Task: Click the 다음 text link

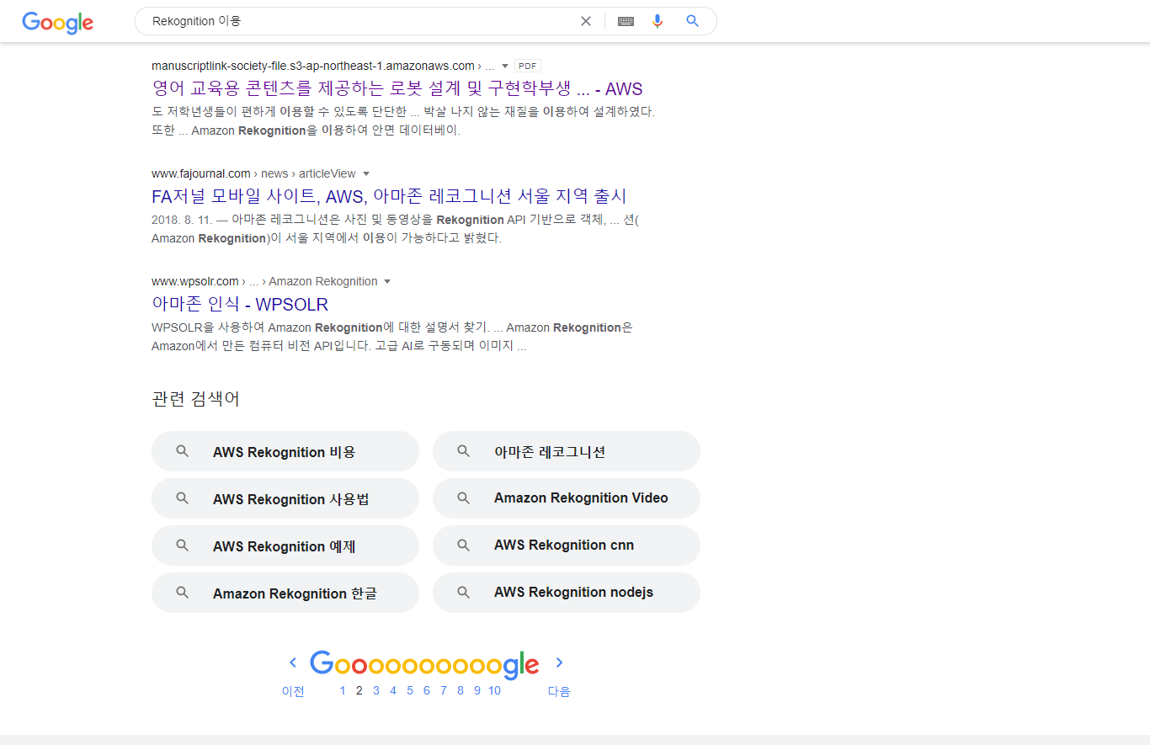Action: (x=559, y=691)
